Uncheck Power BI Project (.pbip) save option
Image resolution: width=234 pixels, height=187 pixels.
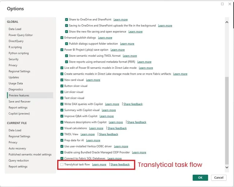[62, 49]
